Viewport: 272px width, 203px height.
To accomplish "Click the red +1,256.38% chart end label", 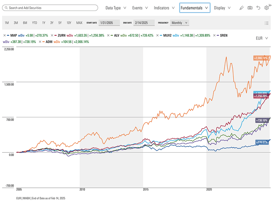I will (261, 96).
